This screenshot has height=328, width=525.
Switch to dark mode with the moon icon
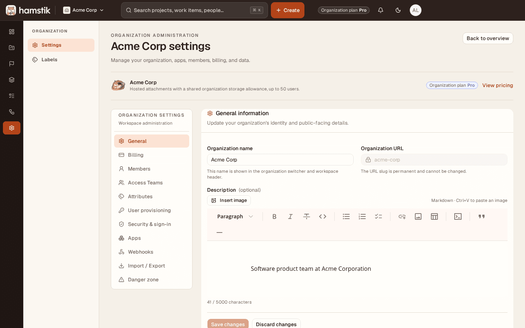point(398,10)
